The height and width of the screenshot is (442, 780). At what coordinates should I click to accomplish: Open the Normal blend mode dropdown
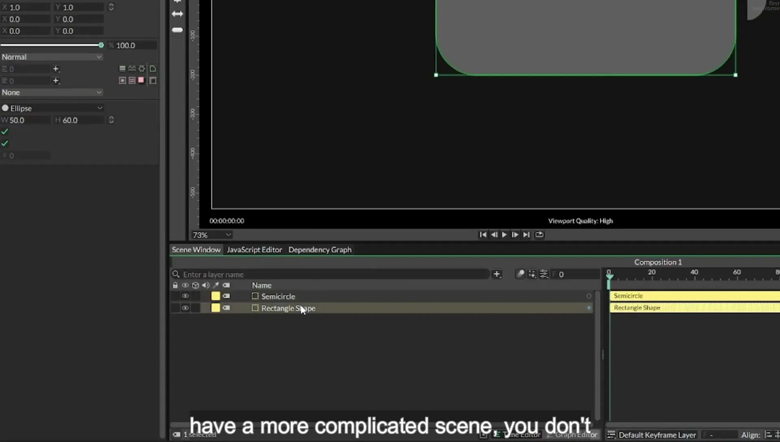(x=52, y=57)
